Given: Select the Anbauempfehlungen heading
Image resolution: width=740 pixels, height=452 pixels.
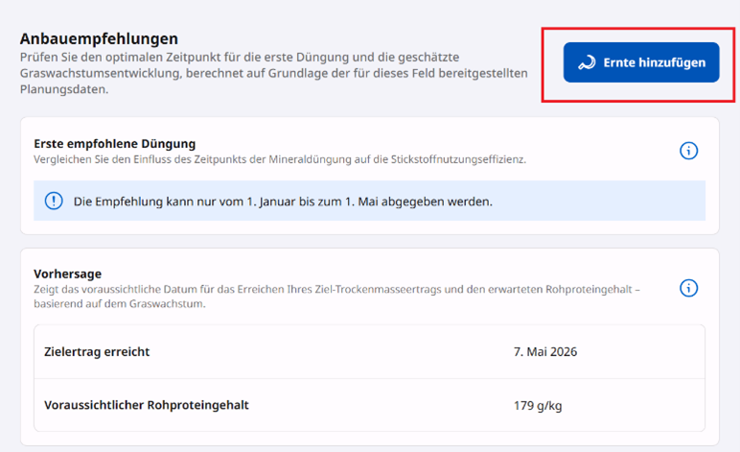Looking at the screenshot, I should tap(99, 38).
